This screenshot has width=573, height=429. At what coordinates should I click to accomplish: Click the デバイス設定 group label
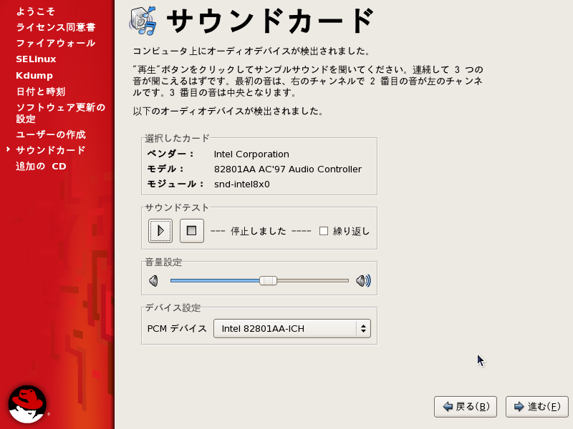173,308
